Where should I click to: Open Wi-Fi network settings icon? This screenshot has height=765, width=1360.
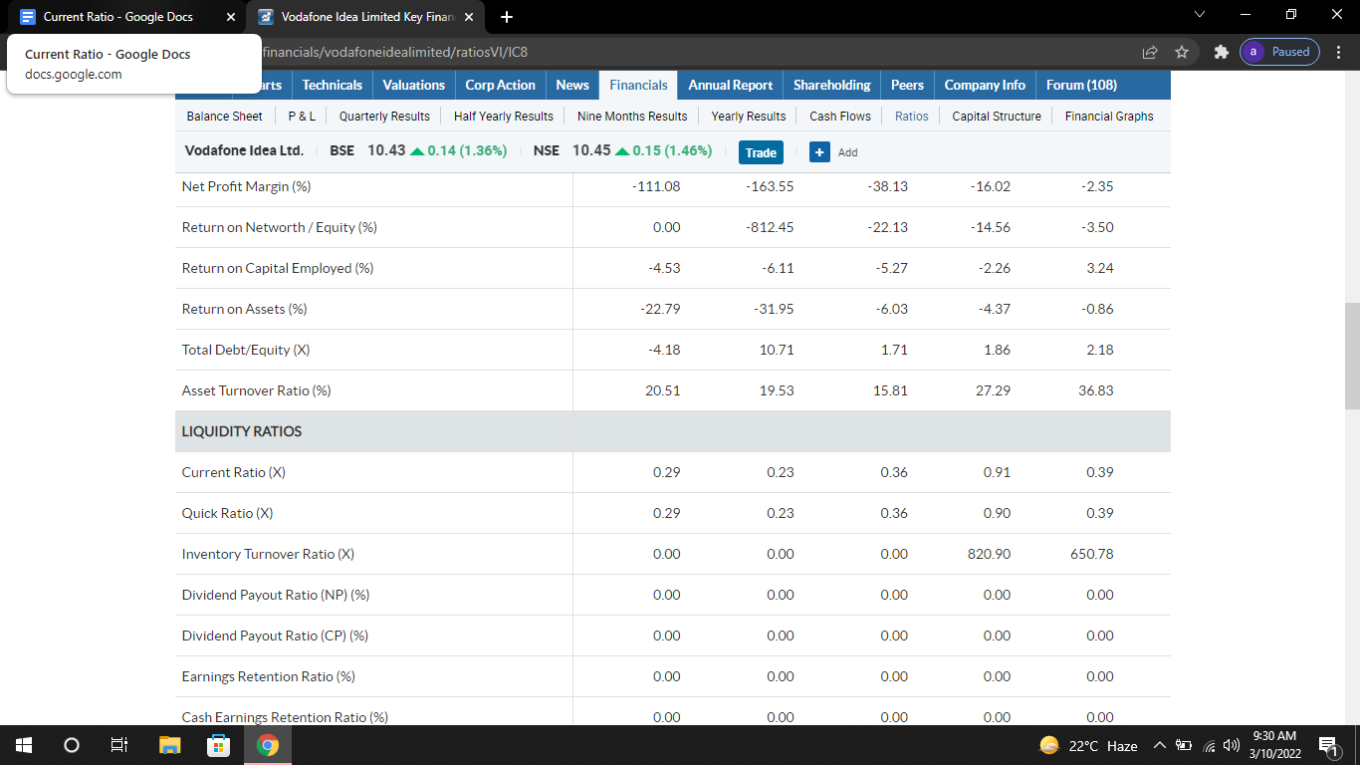click(x=1209, y=746)
